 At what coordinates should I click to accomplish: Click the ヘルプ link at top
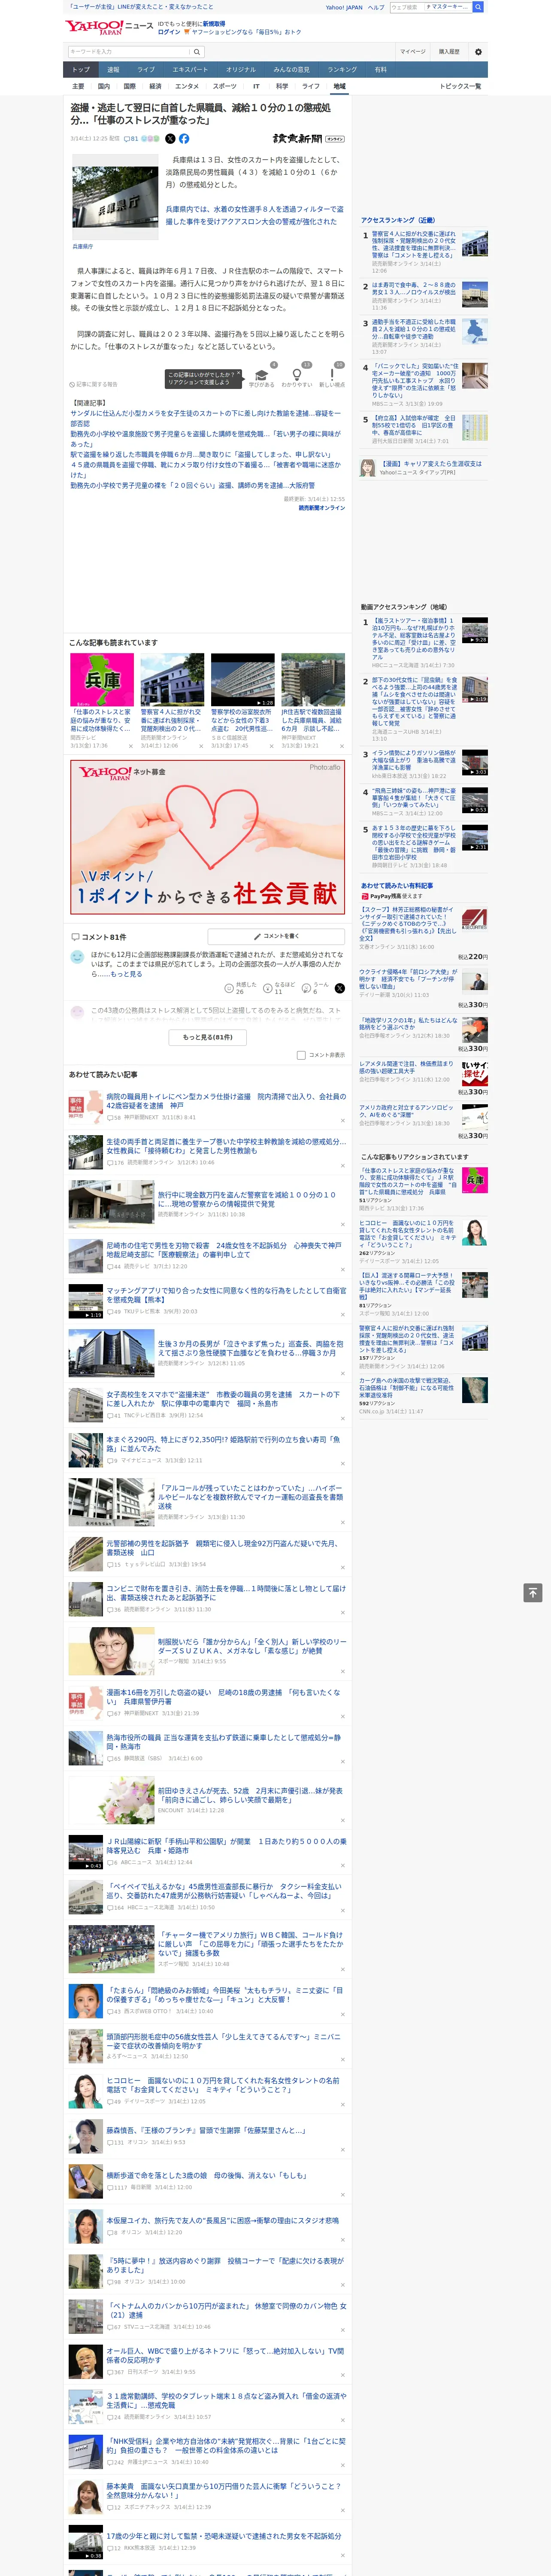pos(376,7)
